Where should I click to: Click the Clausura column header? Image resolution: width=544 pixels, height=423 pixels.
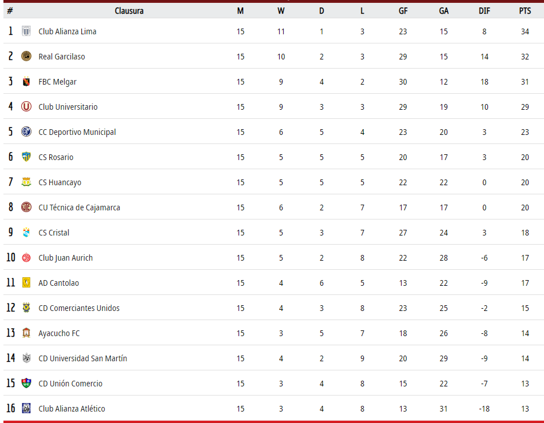[x=129, y=11]
